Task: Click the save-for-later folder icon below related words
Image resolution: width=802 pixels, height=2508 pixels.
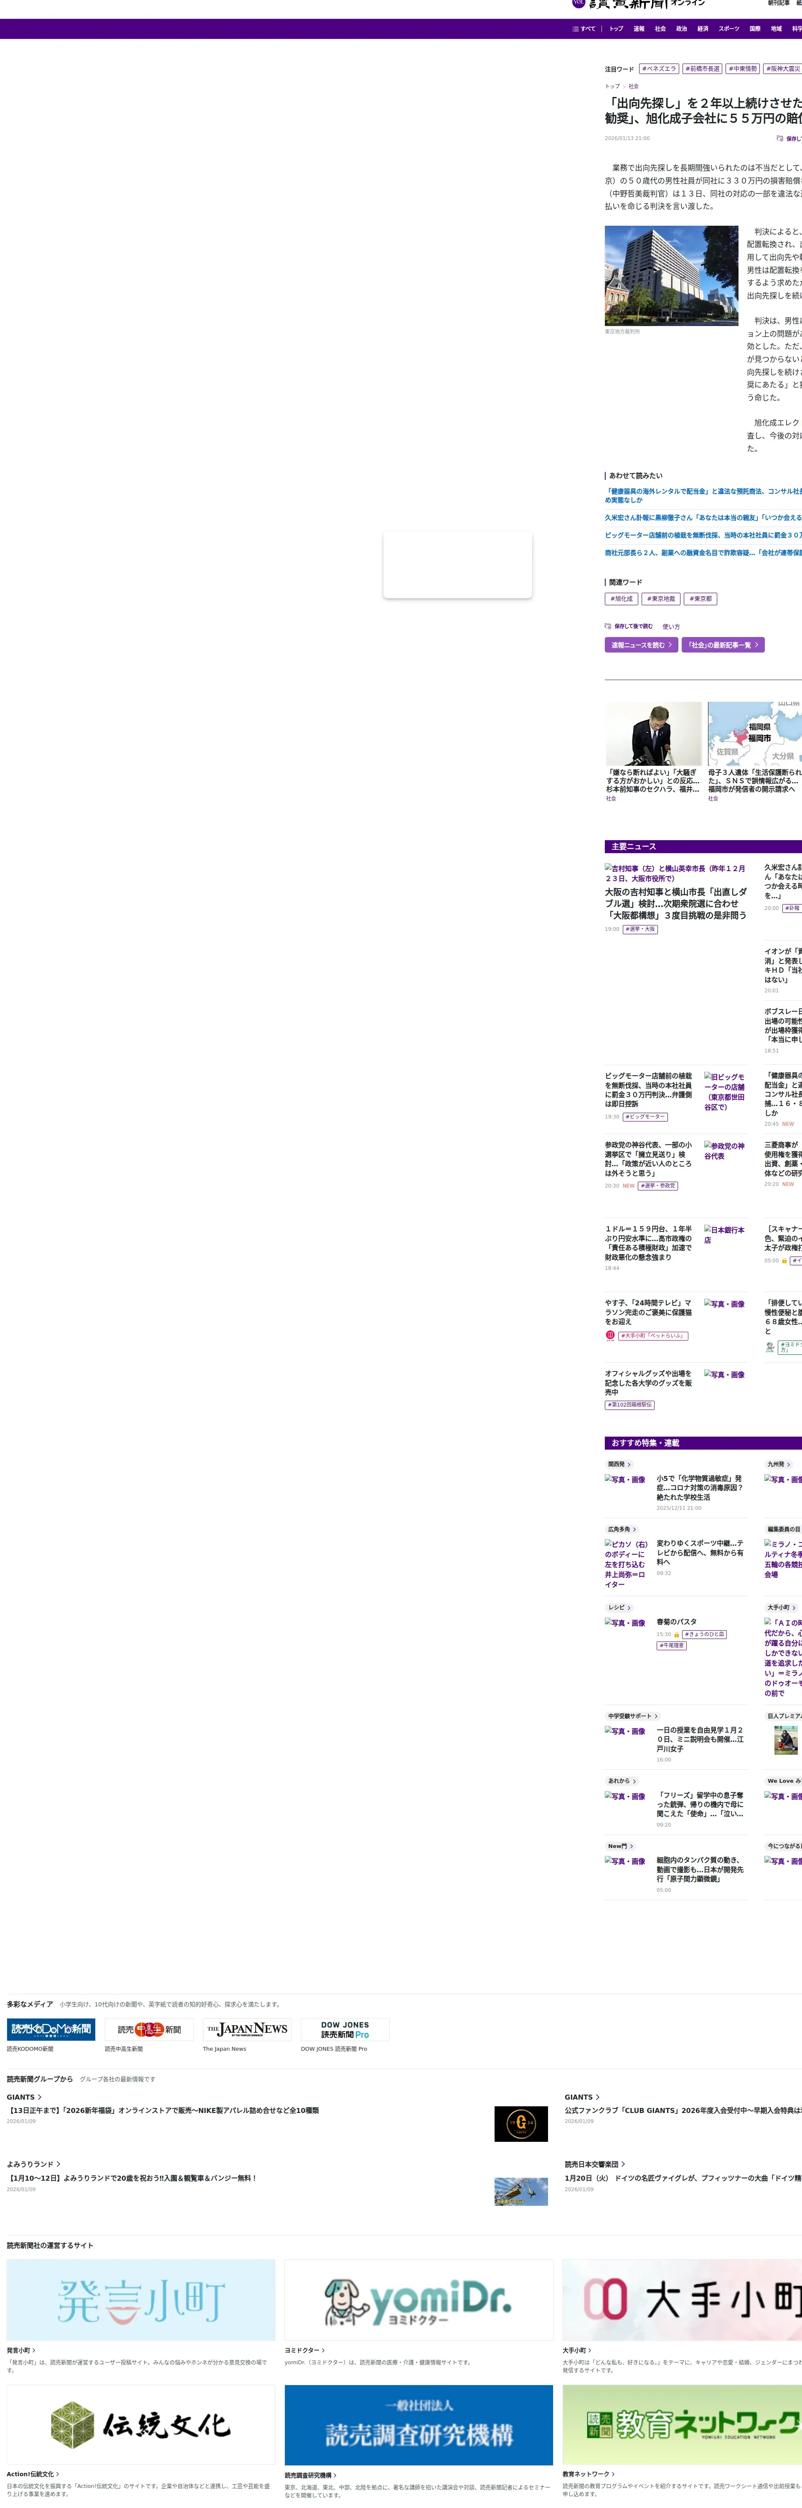Action: (x=608, y=626)
